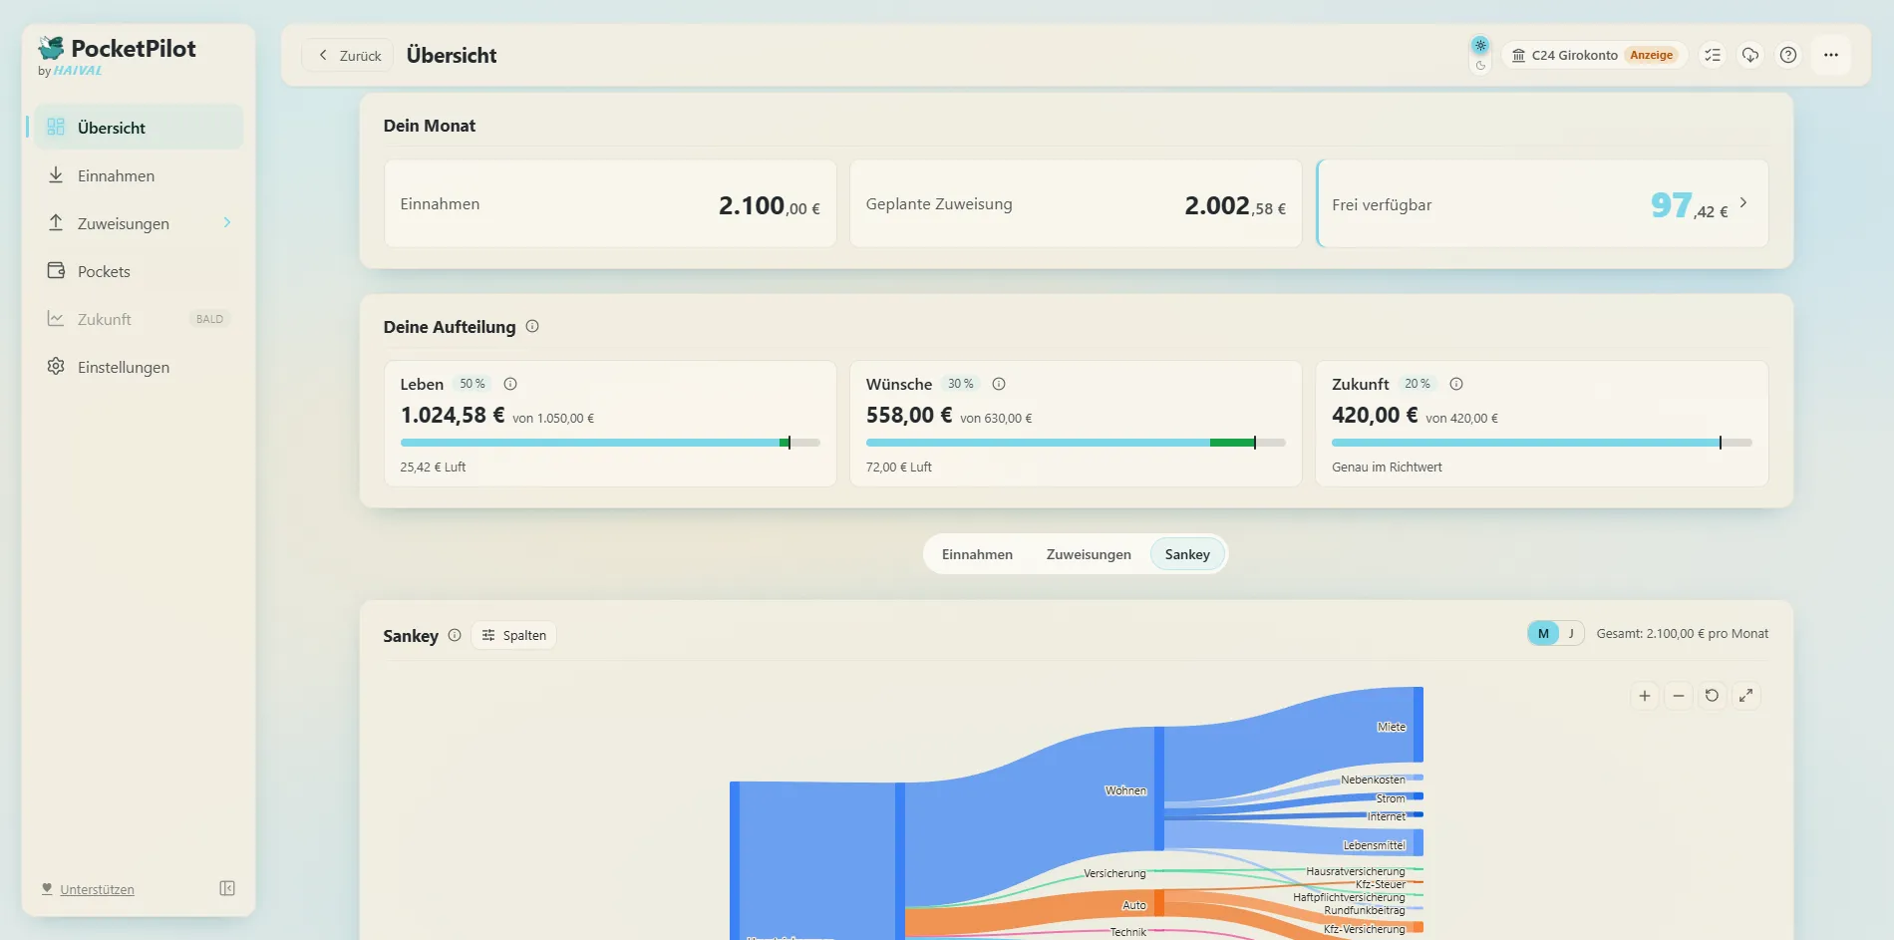
Task: Zoom out the Sankey diagram
Action: tap(1679, 696)
